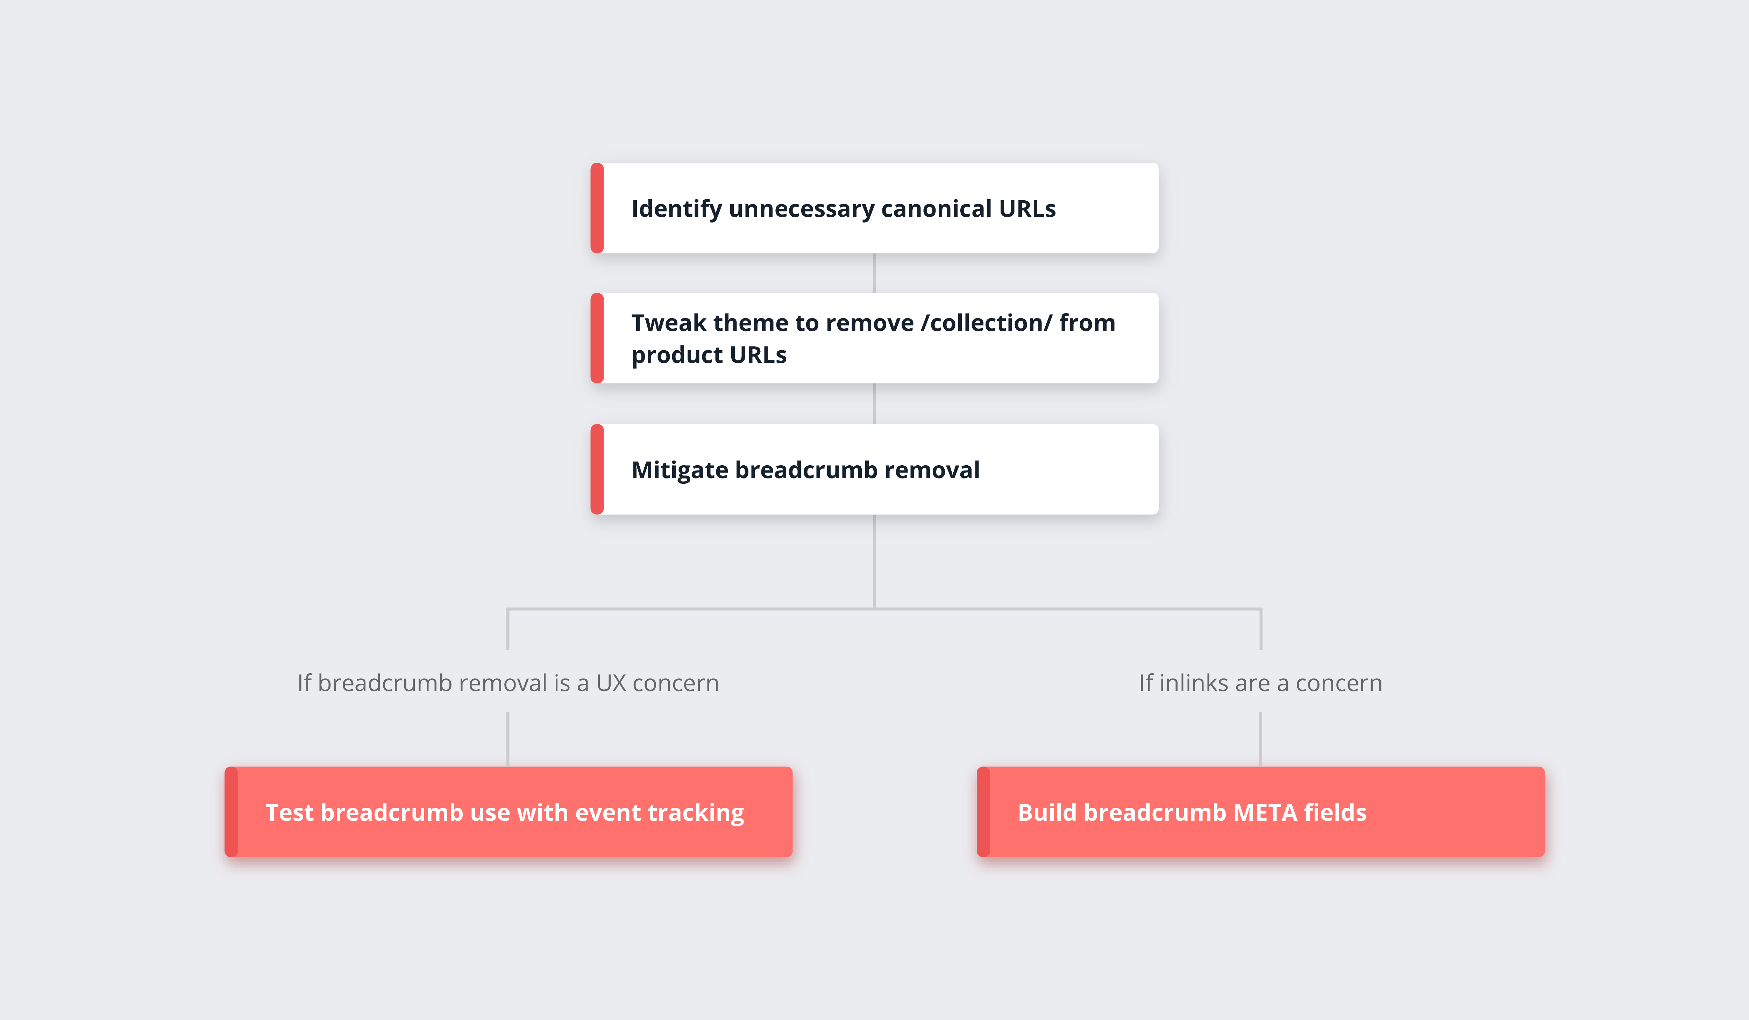Viewport: 1749px width, 1020px height.
Task: Select the 'Identify unnecessary canonical URLs' box
Action: (874, 208)
